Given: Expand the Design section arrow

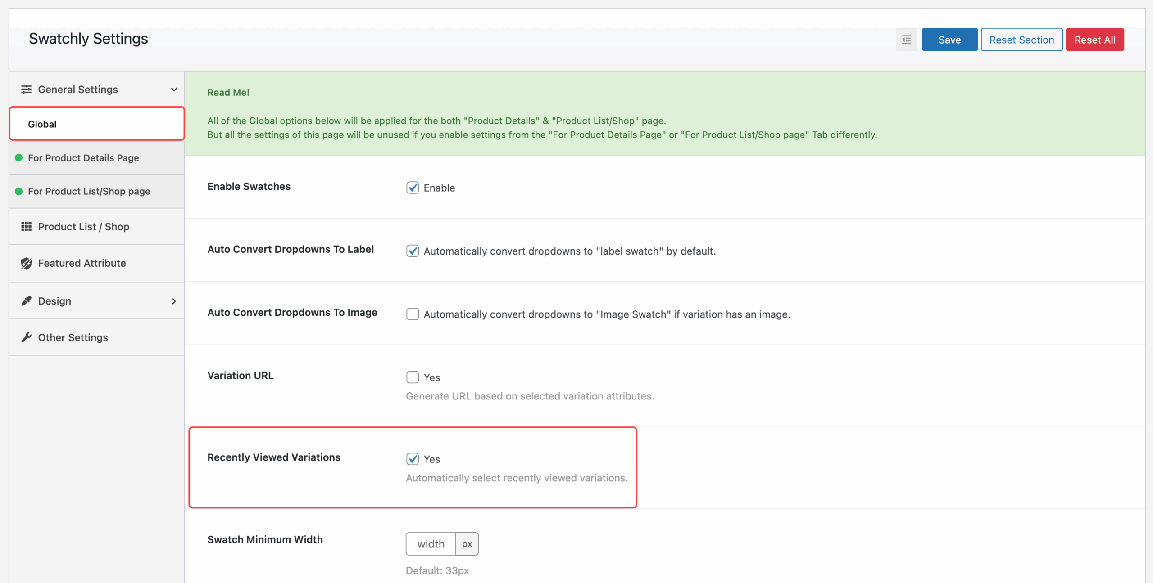Looking at the screenshot, I should (x=174, y=301).
